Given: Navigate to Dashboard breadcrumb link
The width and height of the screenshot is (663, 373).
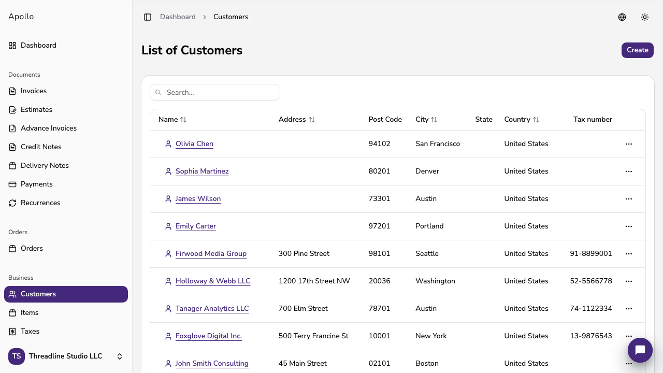Looking at the screenshot, I should 178,17.
